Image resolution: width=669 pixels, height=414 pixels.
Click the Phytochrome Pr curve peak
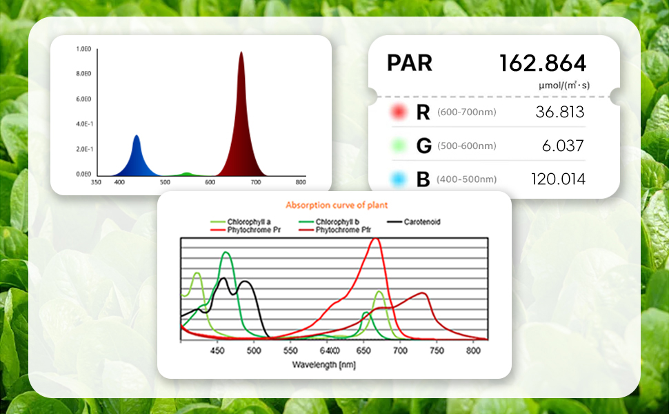(x=375, y=239)
